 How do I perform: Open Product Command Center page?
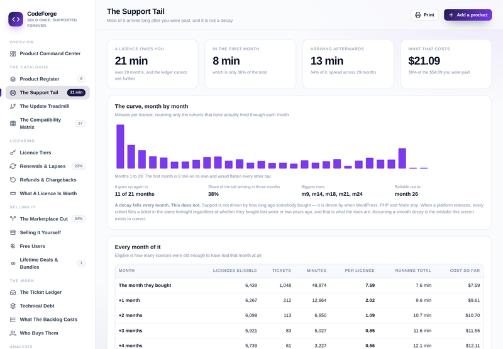coord(48,53)
